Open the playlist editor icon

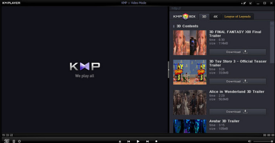point(14,141)
